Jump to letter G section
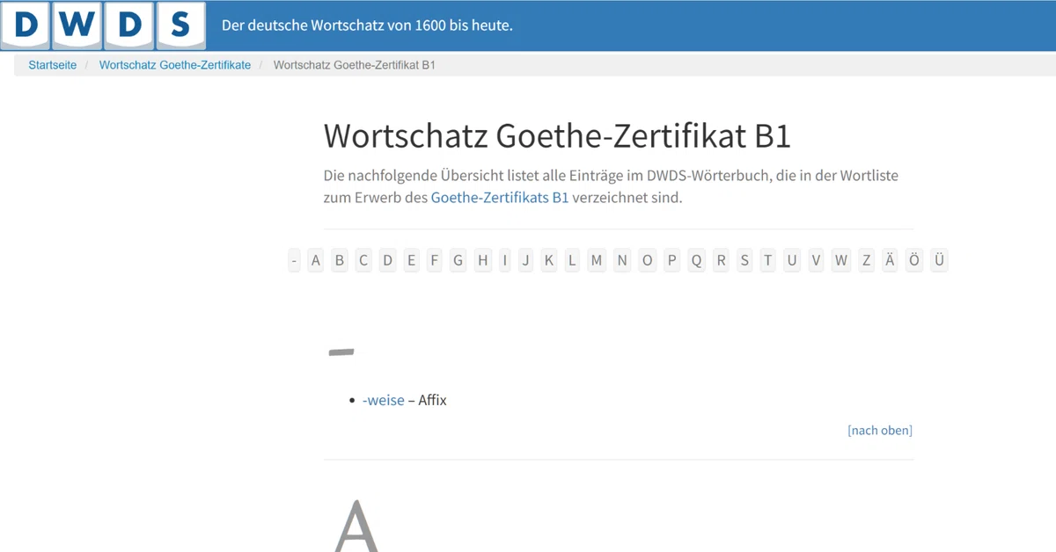Viewport: 1056px width, 552px height. 458,260
